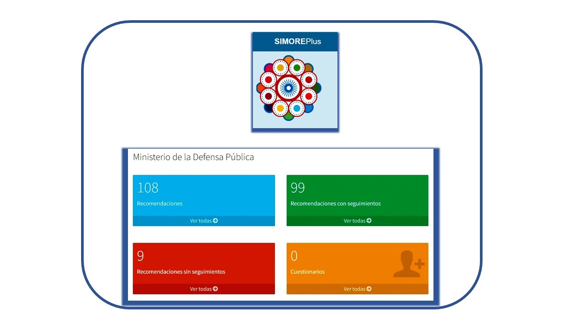Click the number 108 on blue card
Viewport: 561px width, 316px height.
pos(148,188)
